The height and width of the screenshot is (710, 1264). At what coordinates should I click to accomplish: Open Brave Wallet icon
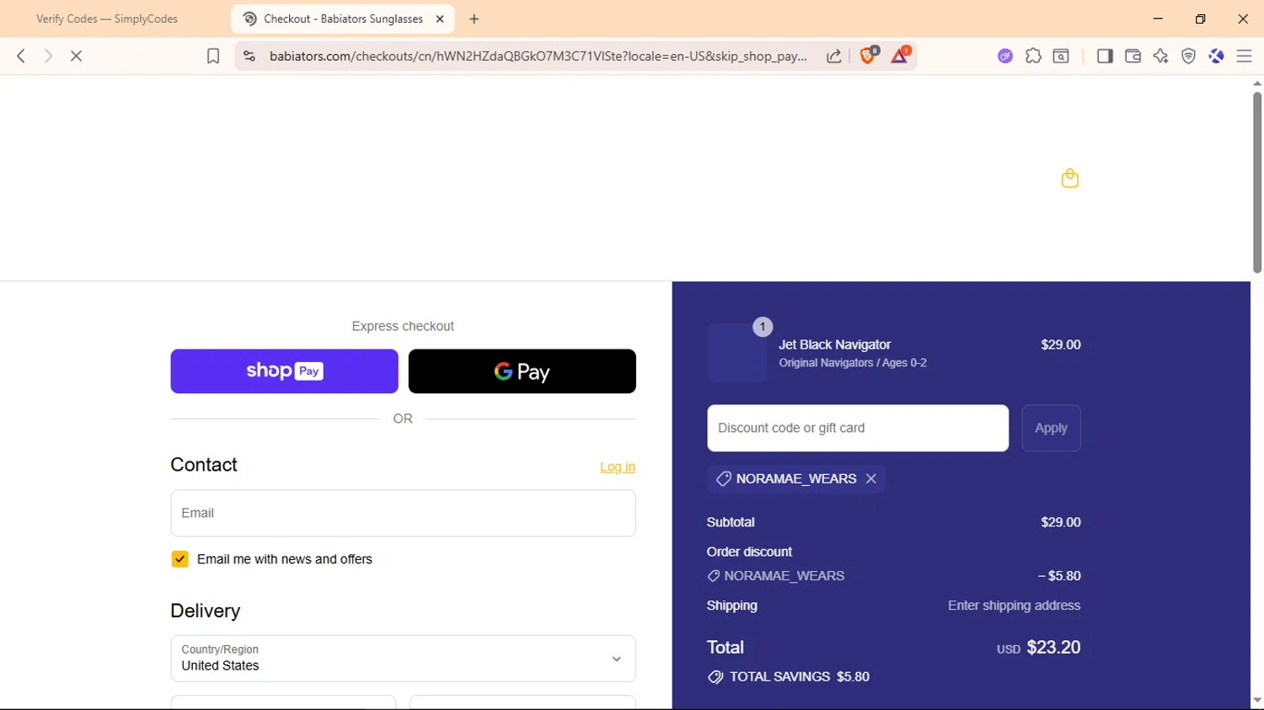1133,56
